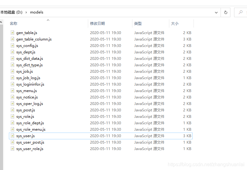Screen dimensions: 247x170
Task: Click the sys_menu.js file icon
Action: click(13, 91)
